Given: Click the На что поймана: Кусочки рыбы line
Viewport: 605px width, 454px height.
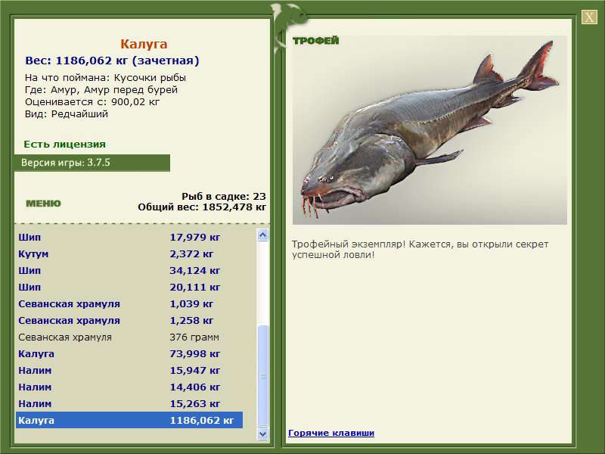Looking at the screenshot, I should tap(105, 78).
